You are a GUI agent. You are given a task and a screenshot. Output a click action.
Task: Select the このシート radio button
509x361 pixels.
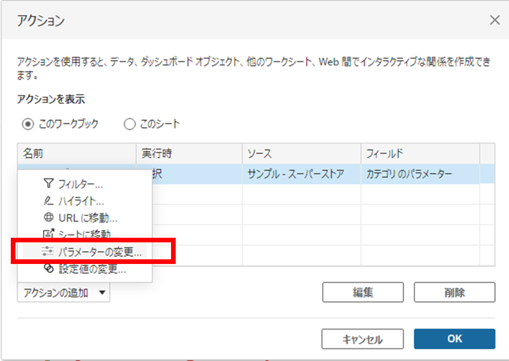[x=129, y=124]
